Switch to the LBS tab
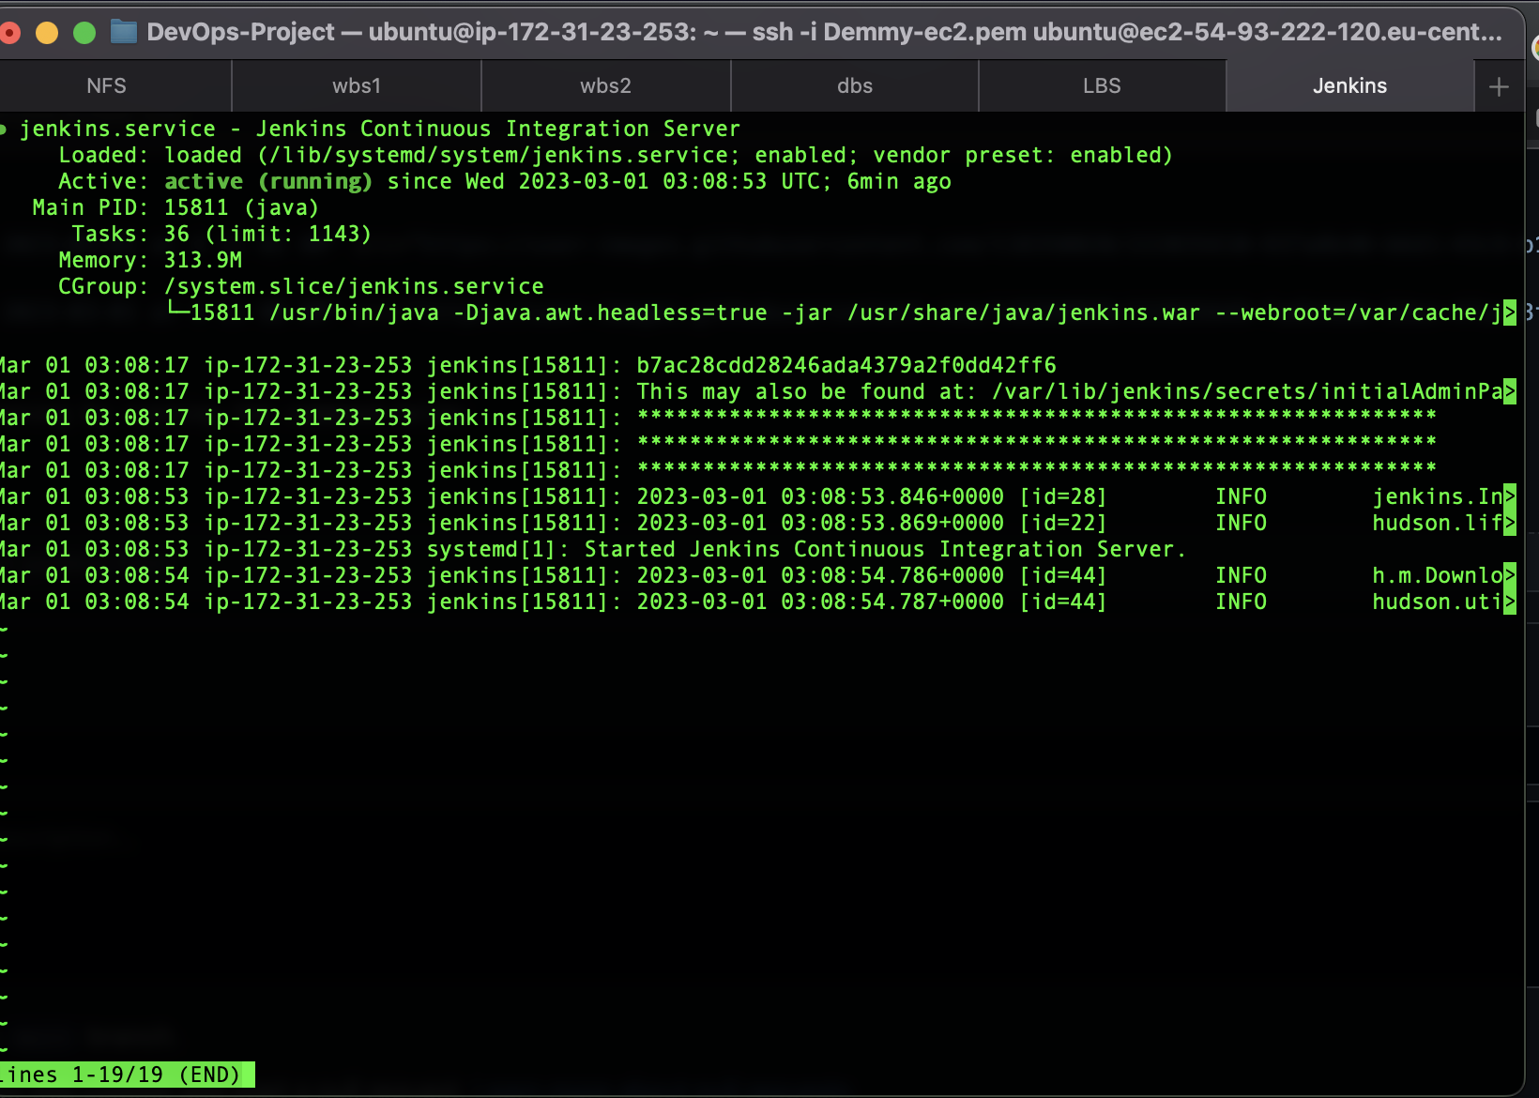Viewport: 1539px width, 1098px height. pos(1102,85)
